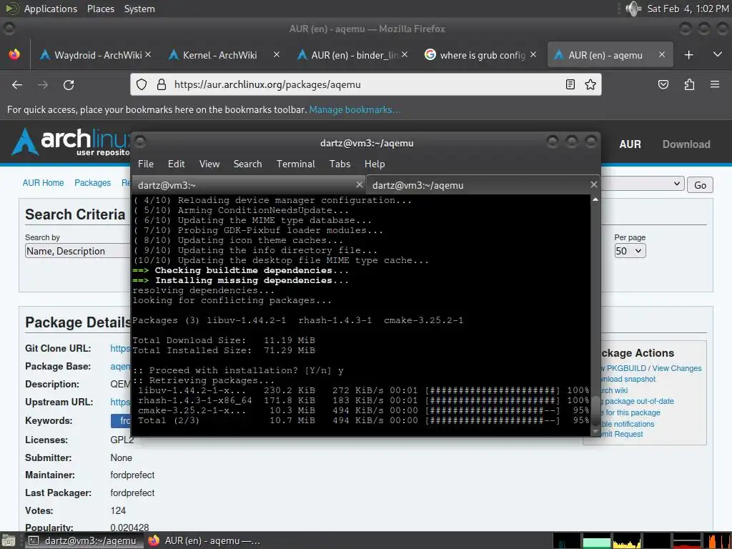The width and height of the screenshot is (732, 549).
Task: Open Firefox reader view icon
Action: (570, 84)
